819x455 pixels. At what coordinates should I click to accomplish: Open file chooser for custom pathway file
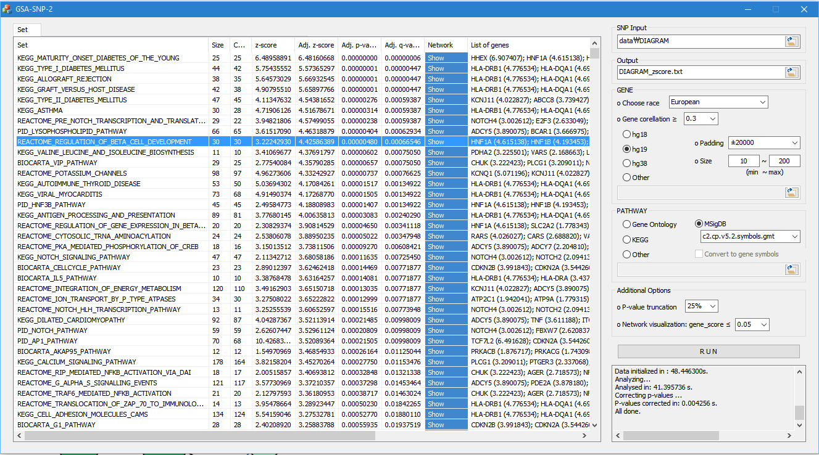pyautogui.click(x=792, y=269)
